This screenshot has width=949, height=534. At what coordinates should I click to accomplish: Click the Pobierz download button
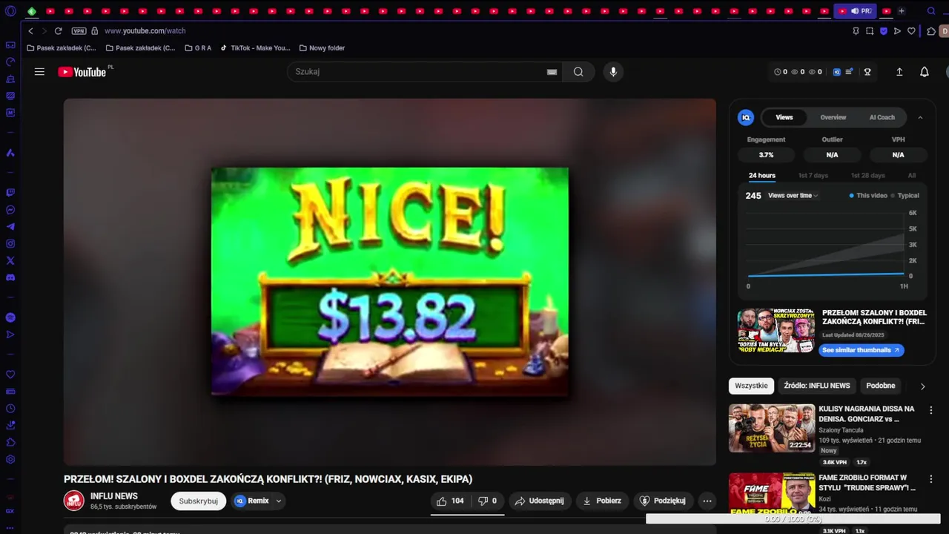(602, 501)
